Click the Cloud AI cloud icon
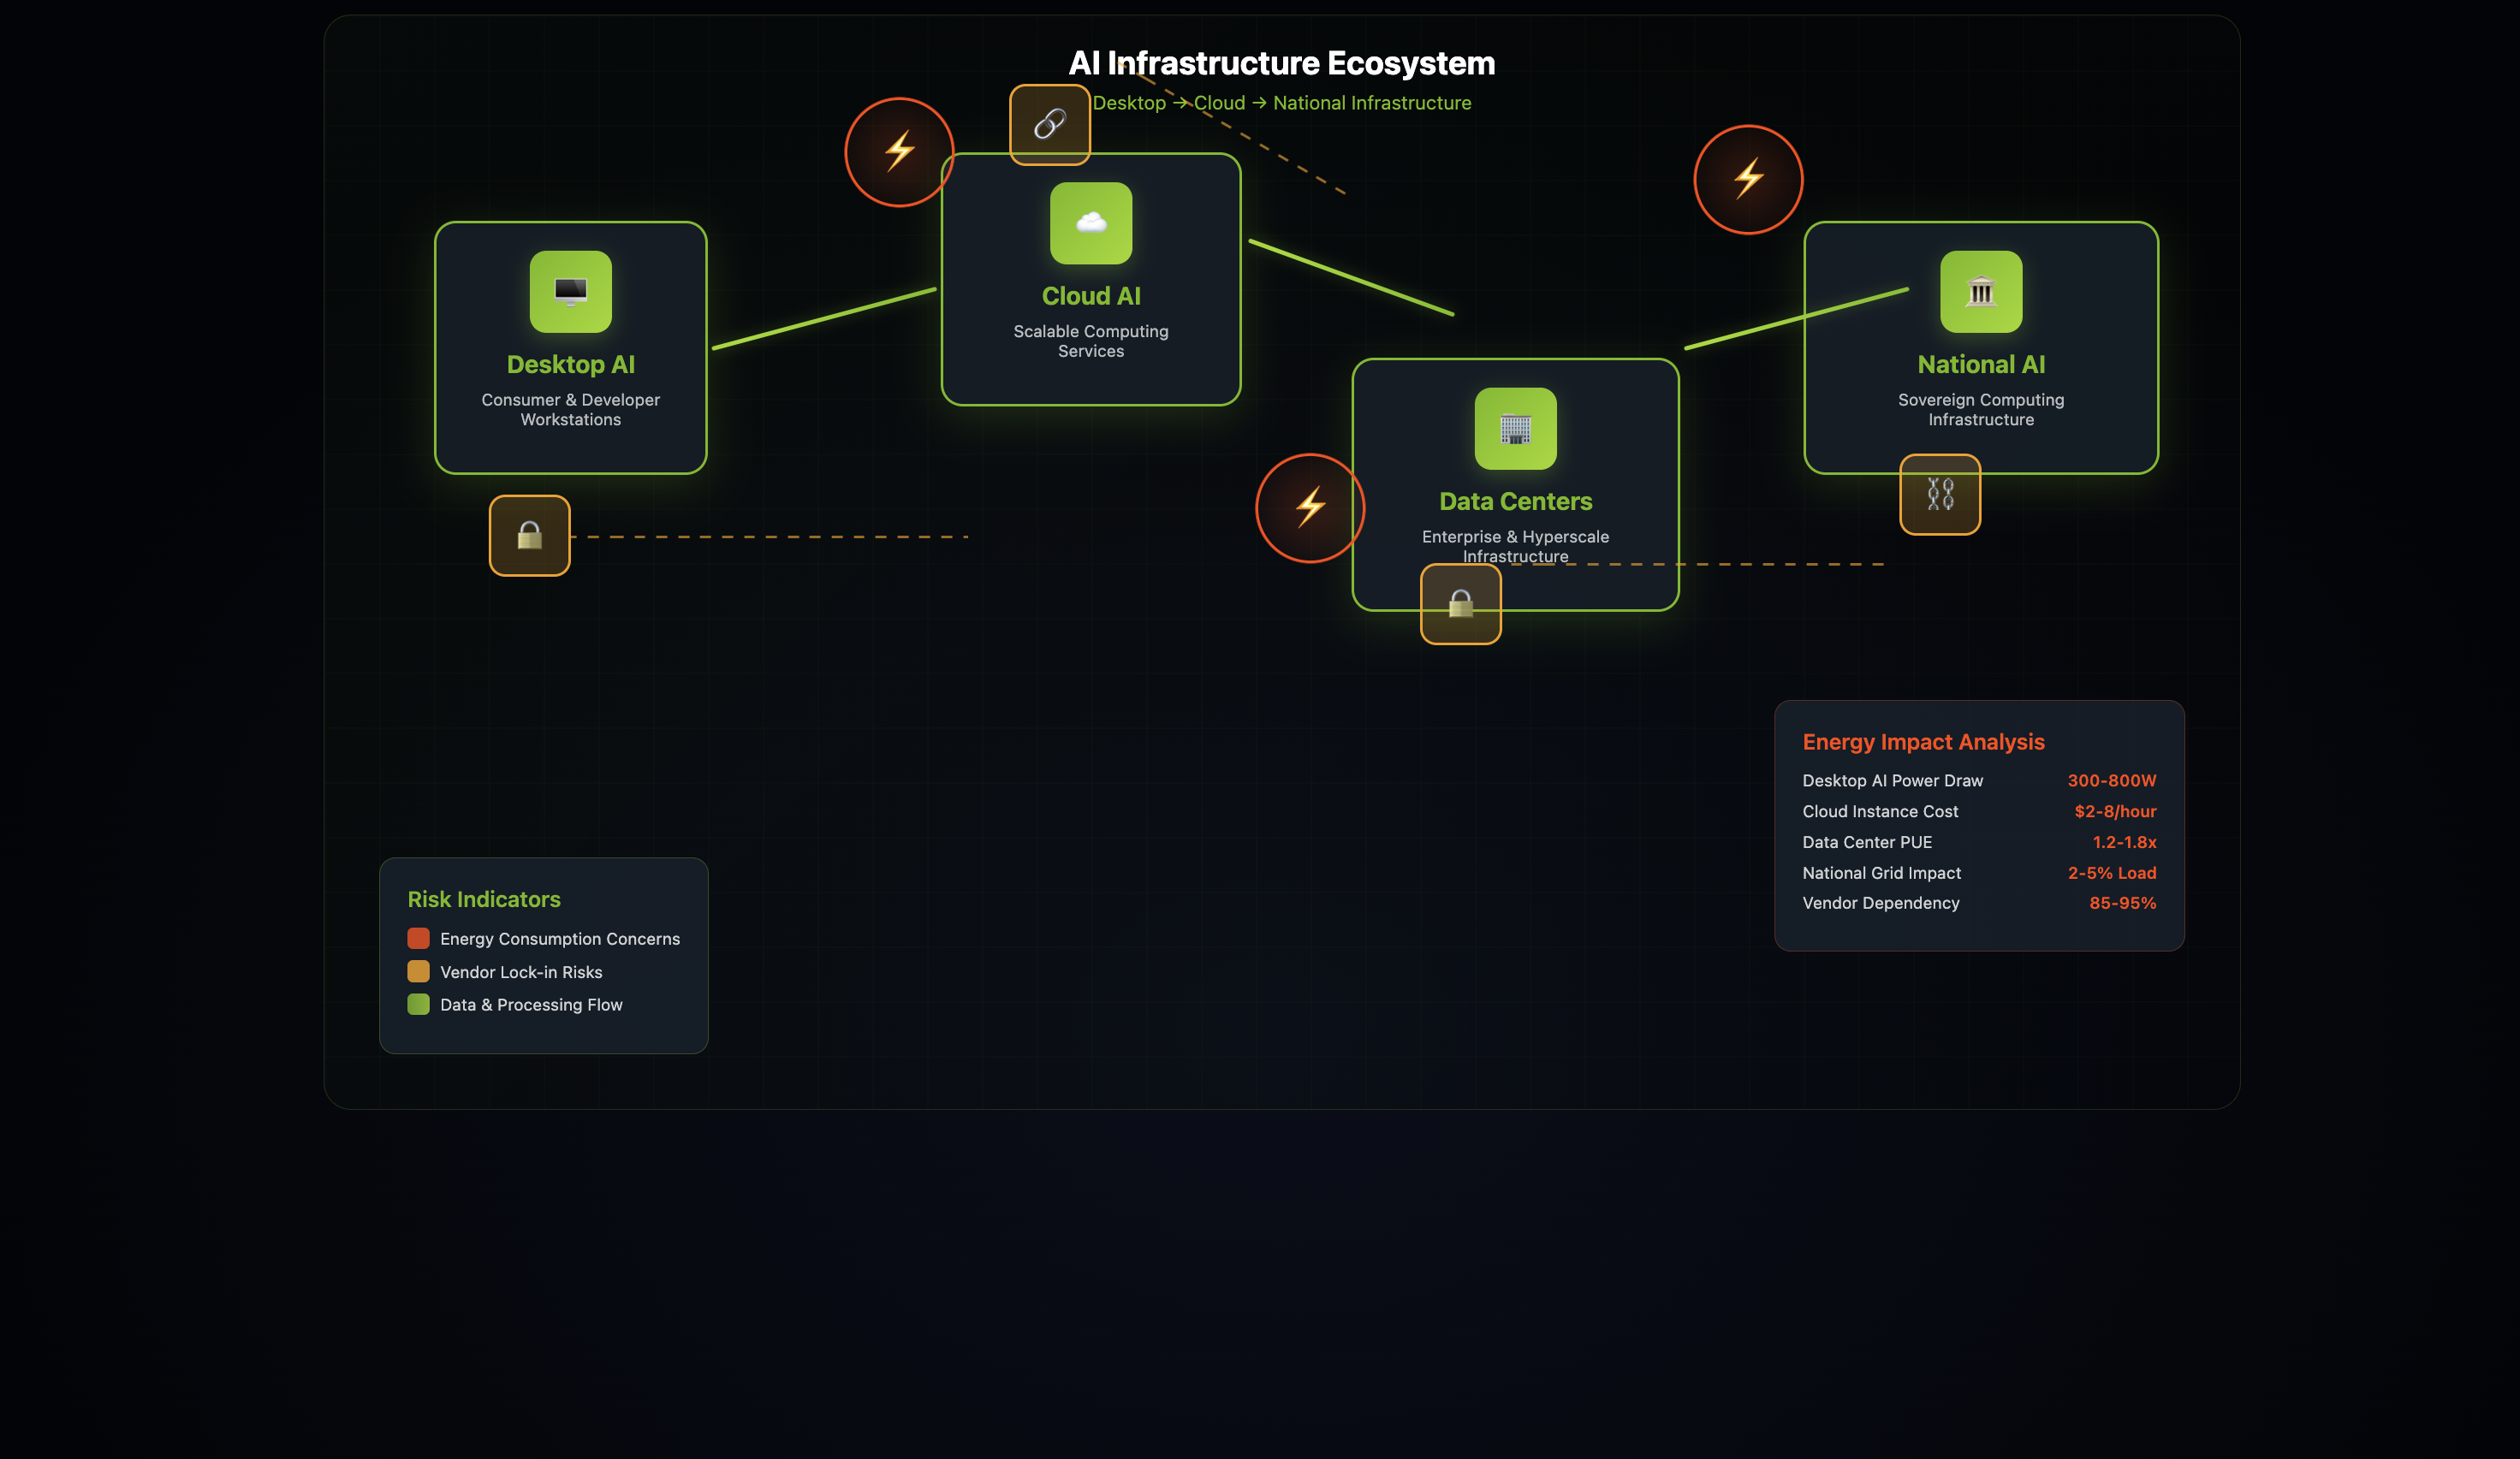The height and width of the screenshot is (1459, 2520). coord(1091,223)
